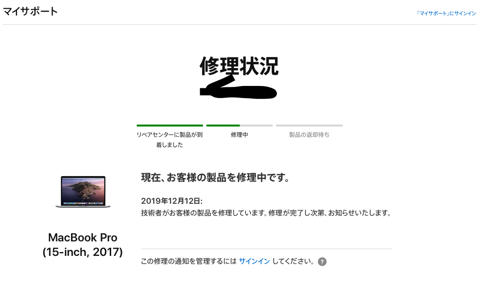Click the MacBook Pro product thumbnail
Screen dimensions: 480x281
83,192
